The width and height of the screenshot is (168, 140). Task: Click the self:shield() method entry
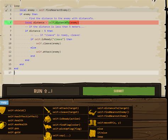click(x=17, y=110)
